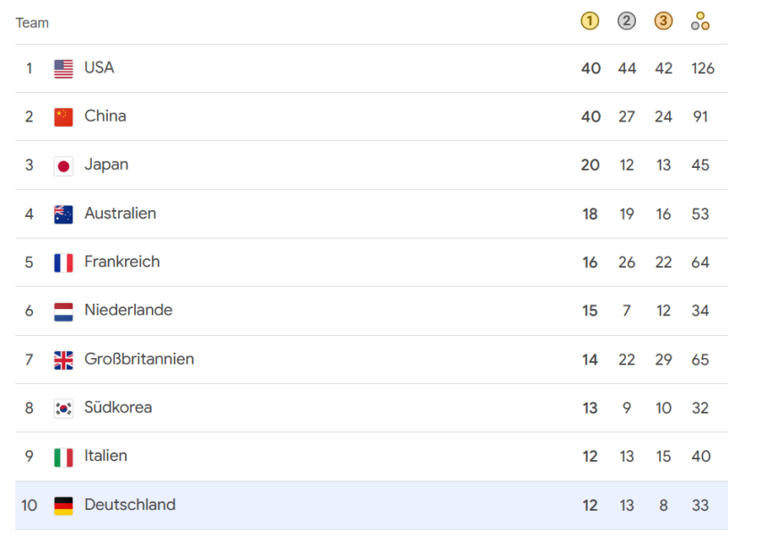Click the Italien flag icon
Image resolution: width=777 pixels, height=536 pixels.
tap(63, 456)
